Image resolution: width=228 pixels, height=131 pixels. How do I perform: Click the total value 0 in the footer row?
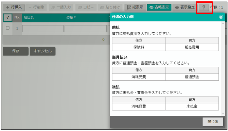tap(103, 39)
